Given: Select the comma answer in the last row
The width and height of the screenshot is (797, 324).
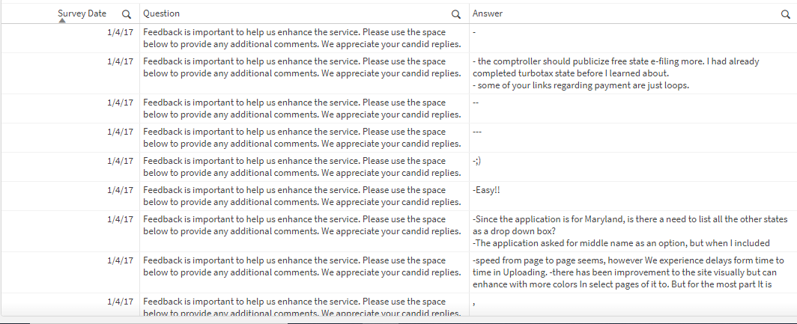Looking at the screenshot, I should pyautogui.click(x=475, y=302).
